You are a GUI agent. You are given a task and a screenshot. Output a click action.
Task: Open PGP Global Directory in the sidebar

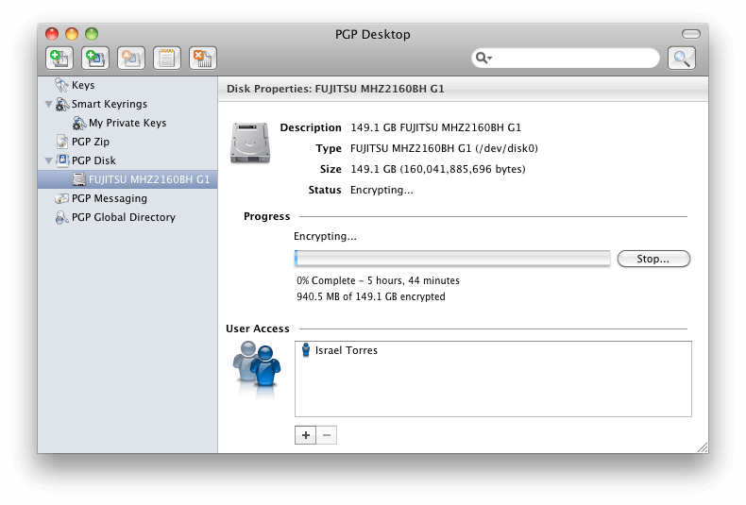123,217
